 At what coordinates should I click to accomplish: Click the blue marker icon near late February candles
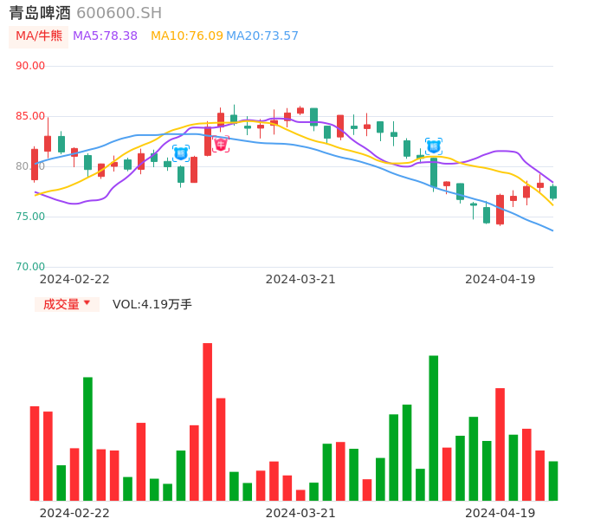click(x=181, y=153)
